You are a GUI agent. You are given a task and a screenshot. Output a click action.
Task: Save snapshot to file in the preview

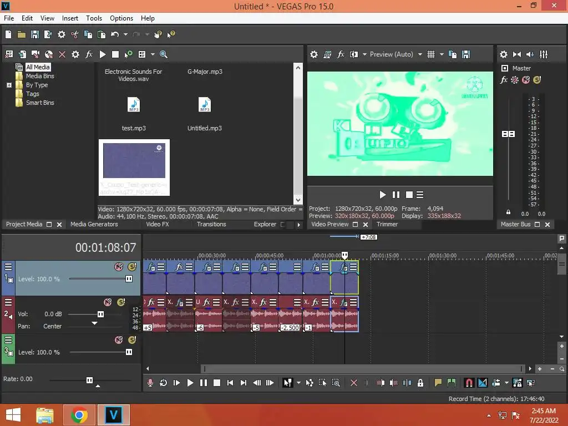click(466, 54)
